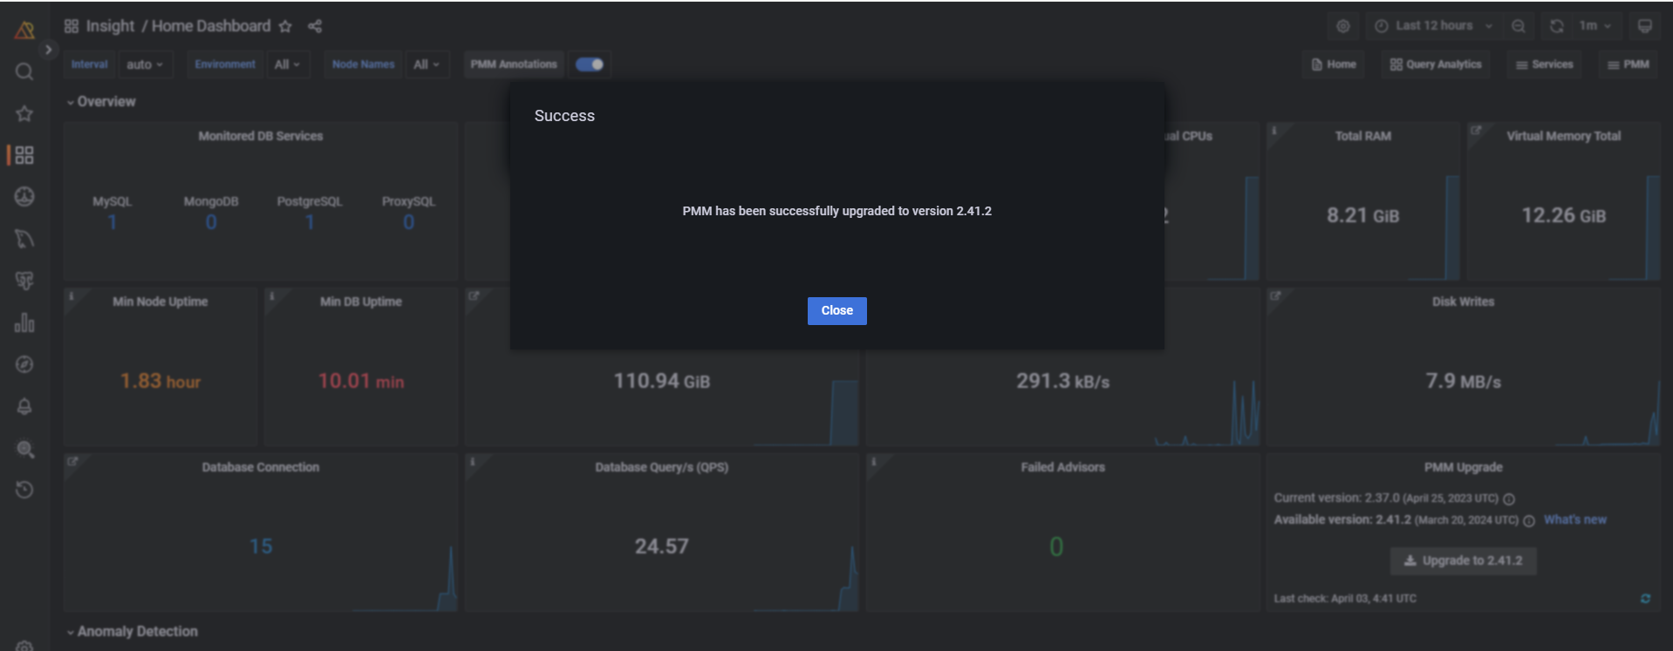Click the info icon beside Current version
The width and height of the screenshot is (1673, 651).
(1509, 499)
